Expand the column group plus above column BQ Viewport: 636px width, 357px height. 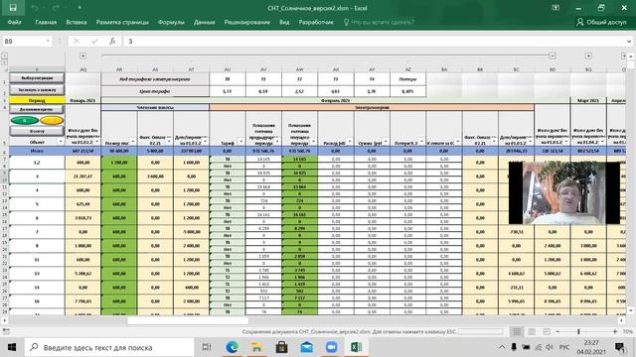[x=588, y=56]
